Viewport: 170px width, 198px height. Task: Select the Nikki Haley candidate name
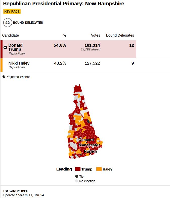[19, 63]
